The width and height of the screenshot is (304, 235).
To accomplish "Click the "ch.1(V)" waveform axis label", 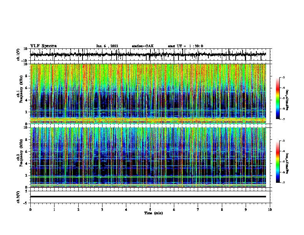I will (18, 55).
